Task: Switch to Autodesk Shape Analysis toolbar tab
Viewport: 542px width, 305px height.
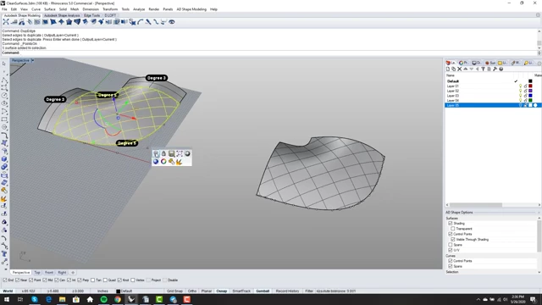Action: pyautogui.click(x=62, y=15)
